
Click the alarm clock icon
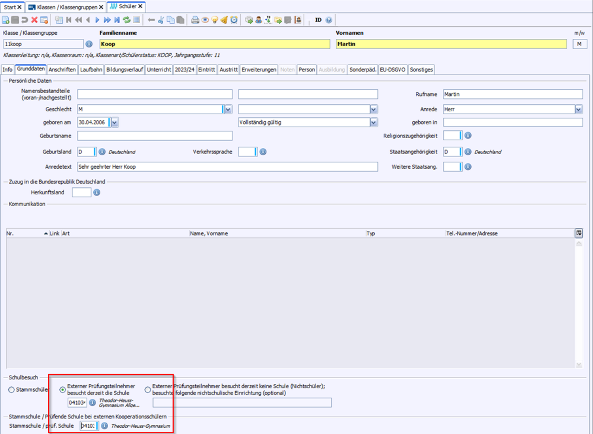point(234,20)
